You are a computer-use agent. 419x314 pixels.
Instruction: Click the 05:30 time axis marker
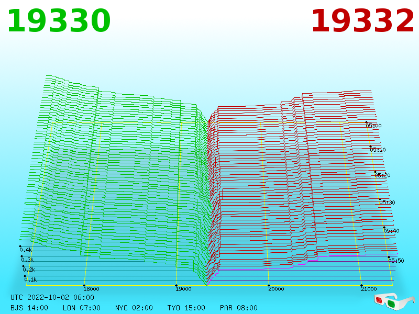coord(387,203)
